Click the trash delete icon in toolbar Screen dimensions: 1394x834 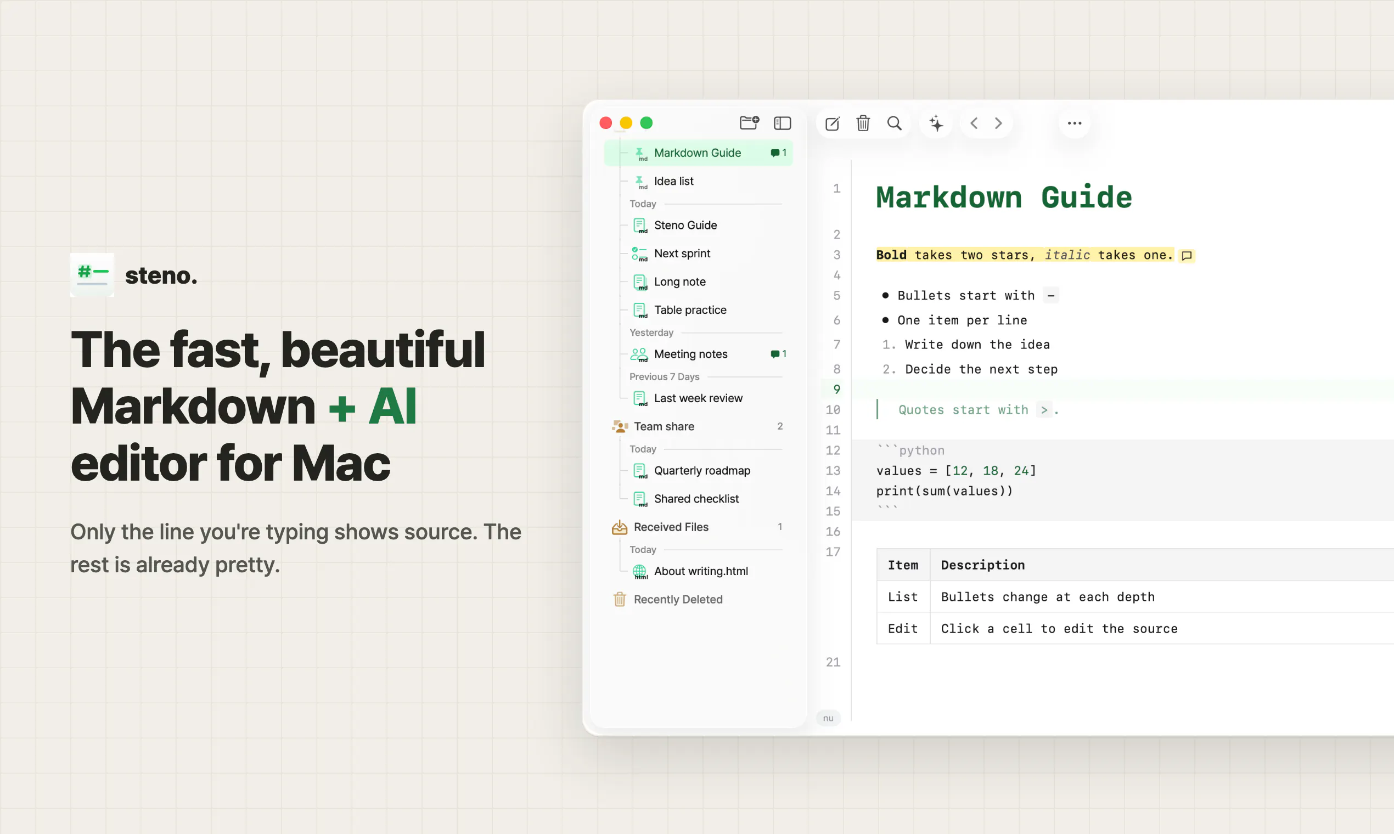tap(863, 123)
